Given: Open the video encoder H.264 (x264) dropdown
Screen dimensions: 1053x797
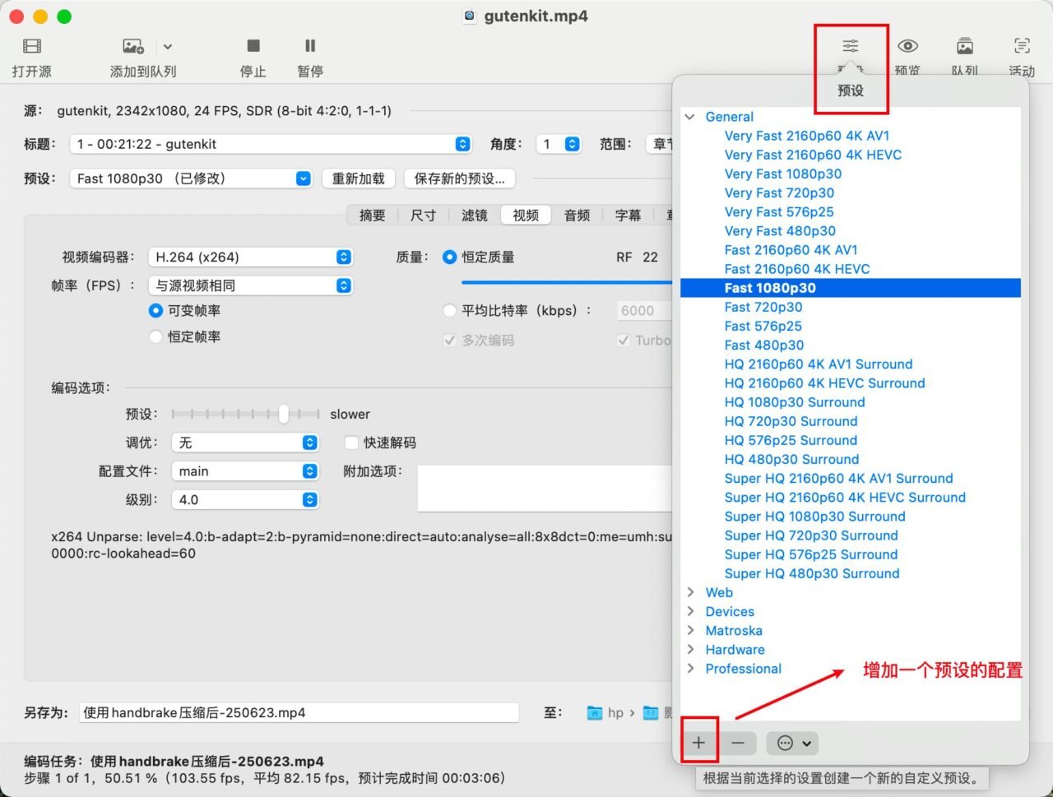Looking at the screenshot, I should coord(250,257).
